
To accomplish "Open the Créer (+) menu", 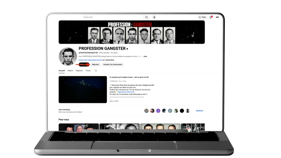I will point(203,17).
